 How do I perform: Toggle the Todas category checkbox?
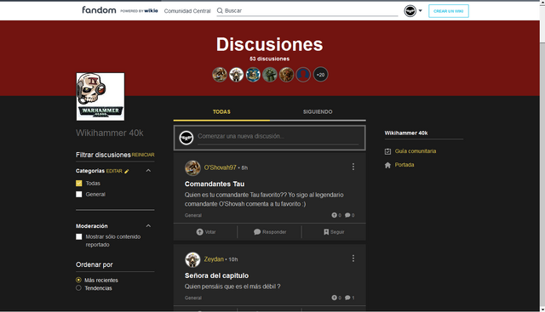(x=79, y=184)
